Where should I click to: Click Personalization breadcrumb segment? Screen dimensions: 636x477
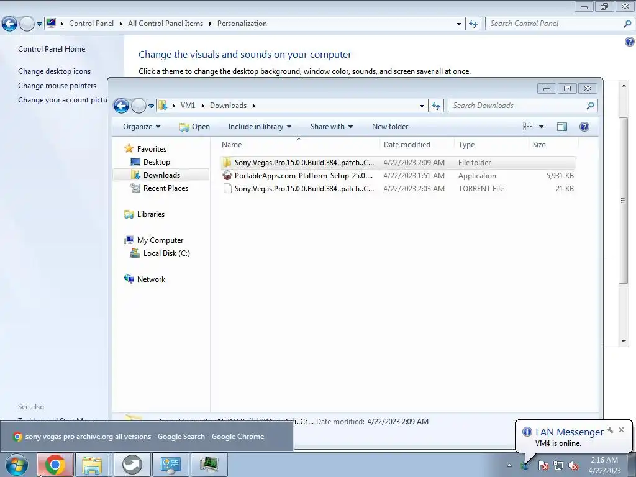tap(242, 24)
